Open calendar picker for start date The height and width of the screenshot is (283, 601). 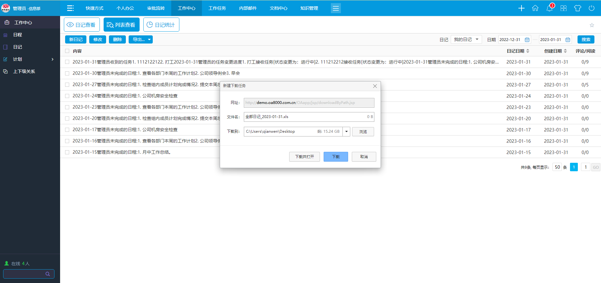[x=527, y=40]
